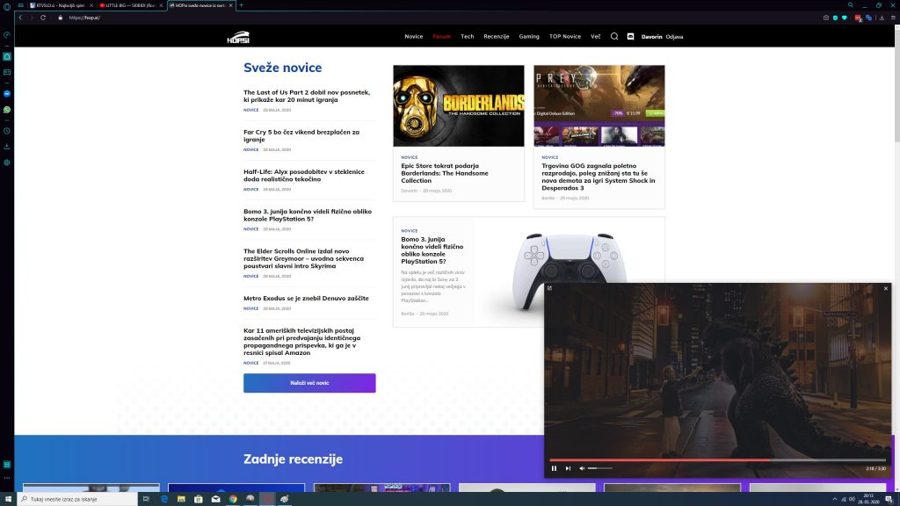The width and height of the screenshot is (900, 506).
Task: View site security lock info
Action: click(x=61, y=18)
